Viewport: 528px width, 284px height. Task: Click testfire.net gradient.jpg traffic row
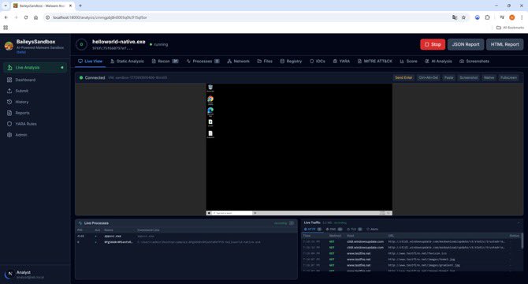point(411,265)
